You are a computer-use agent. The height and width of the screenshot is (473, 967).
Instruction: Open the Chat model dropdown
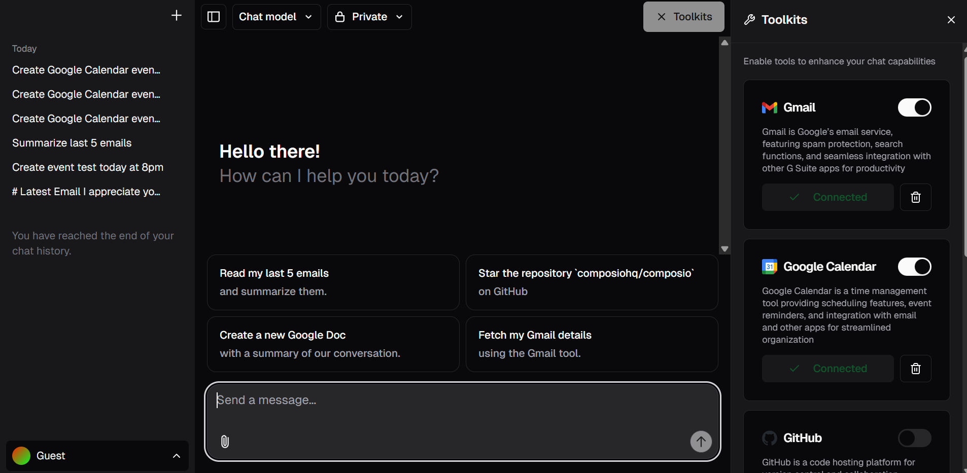(x=277, y=17)
